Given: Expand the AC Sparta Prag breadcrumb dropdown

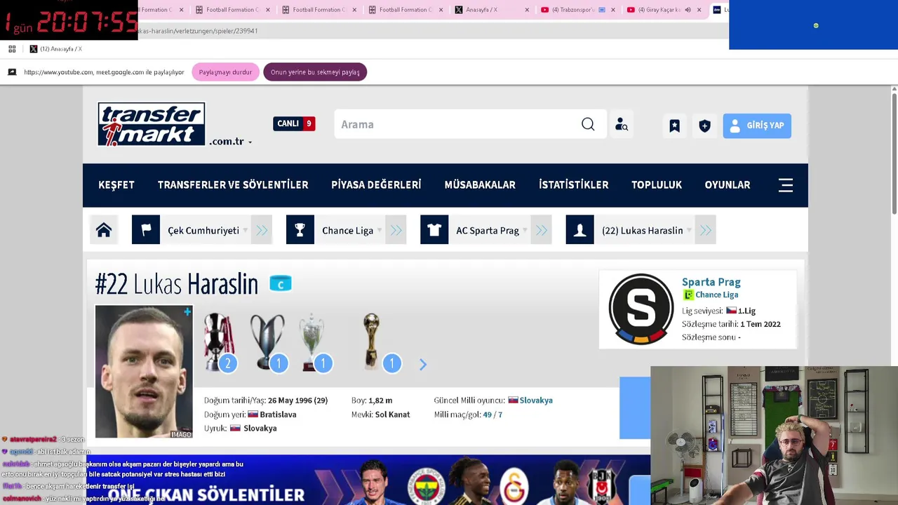Looking at the screenshot, I should [525, 231].
